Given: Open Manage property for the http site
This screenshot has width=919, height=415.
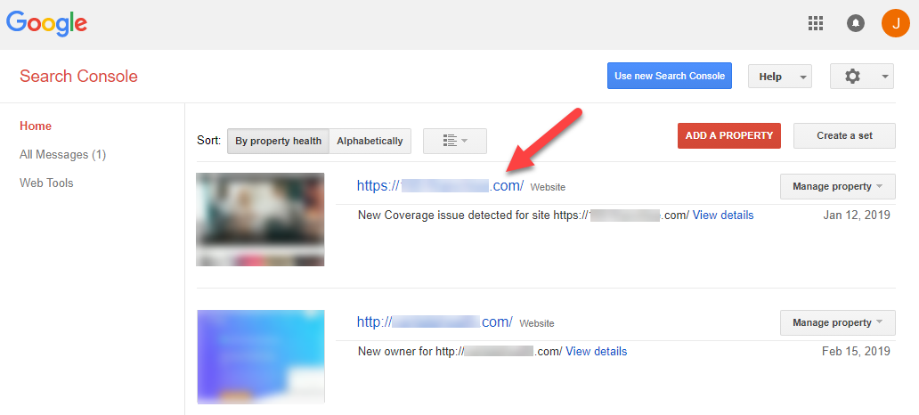Looking at the screenshot, I should [838, 322].
